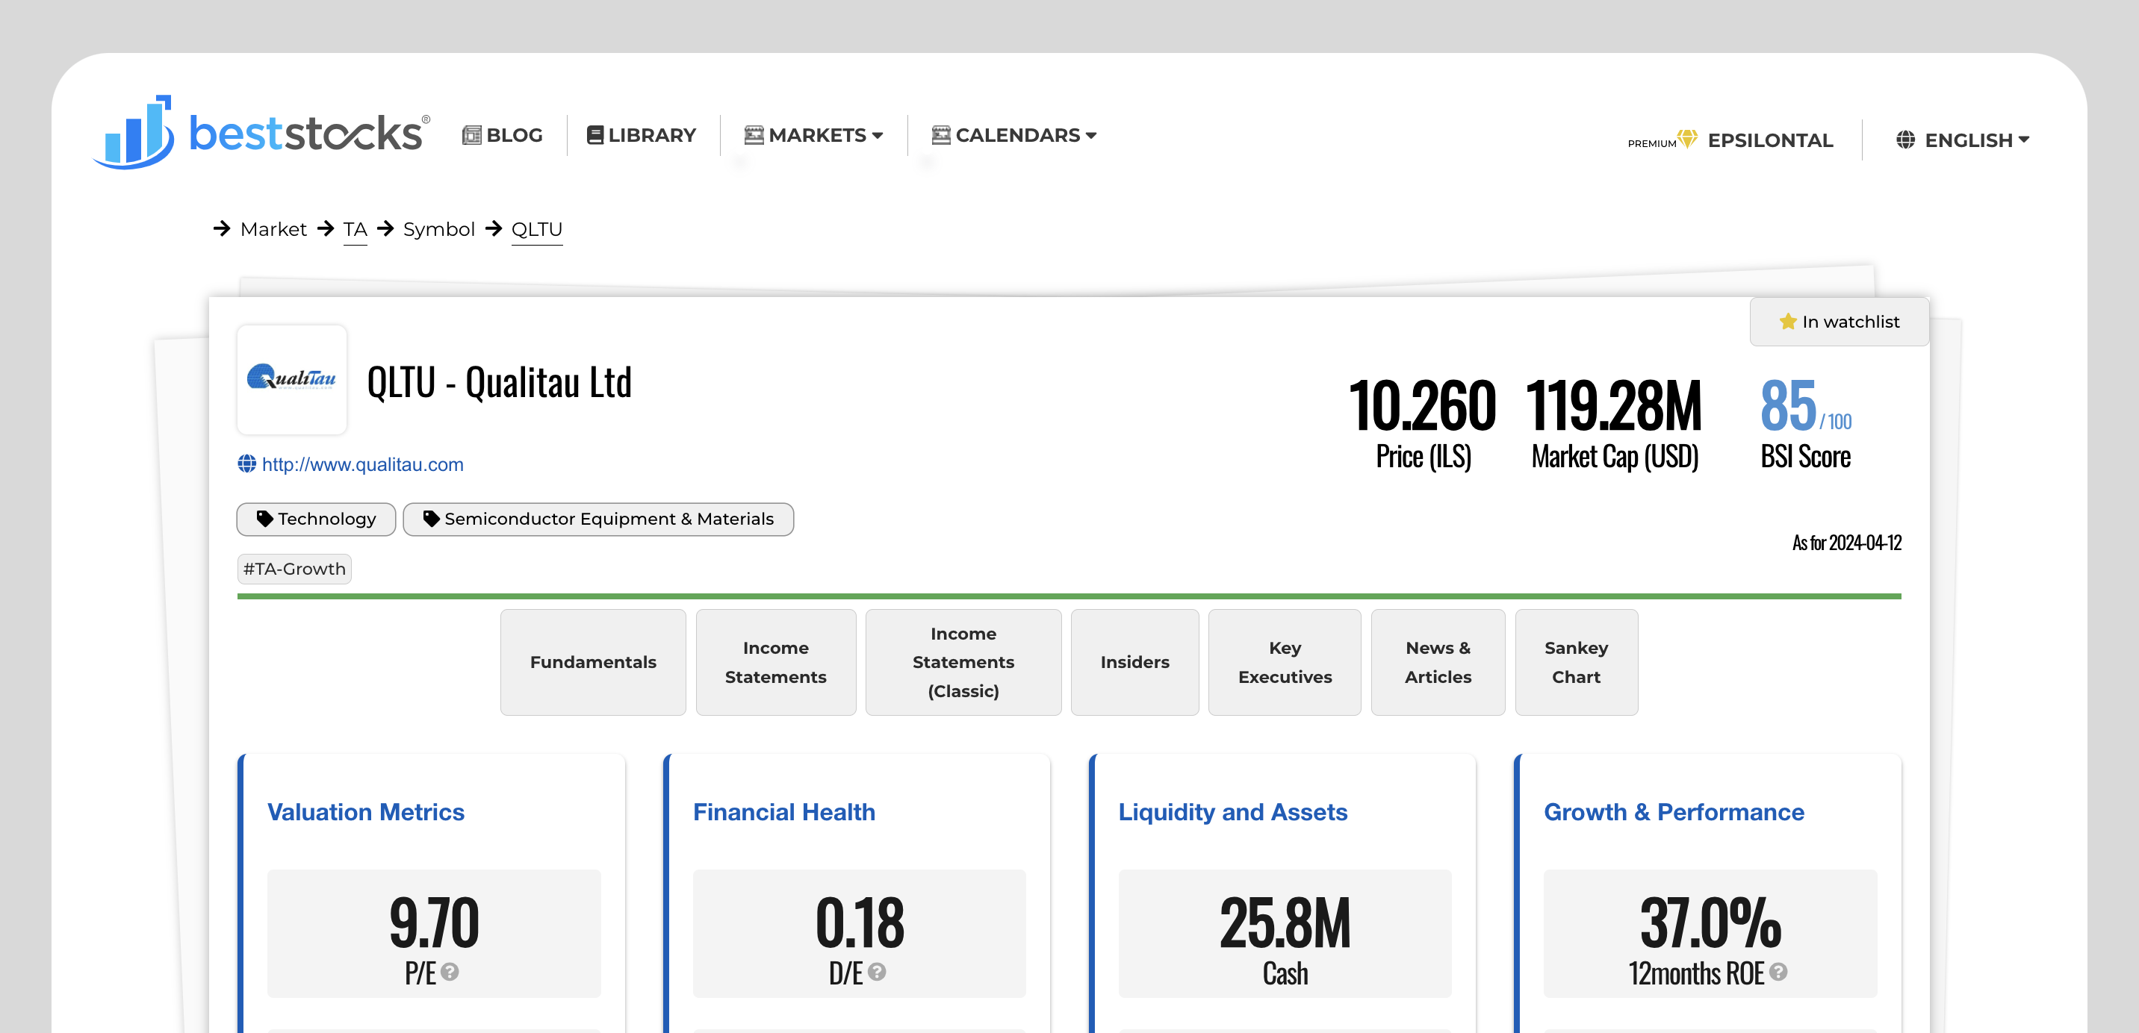Open the EPSILONTAL account link
The height and width of the screenshot is (1033, 2139).
coord(1769,140)
